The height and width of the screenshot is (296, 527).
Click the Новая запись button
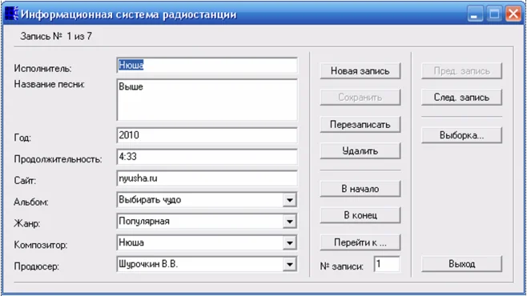pos(360,71)
